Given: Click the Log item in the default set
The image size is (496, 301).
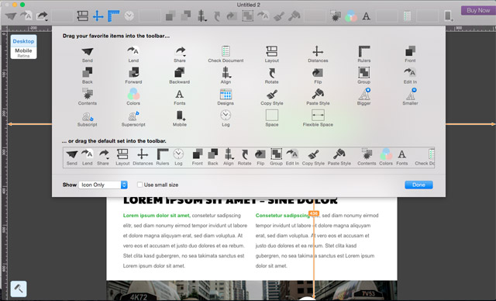Looking at the screenshot, I should 178,157.
